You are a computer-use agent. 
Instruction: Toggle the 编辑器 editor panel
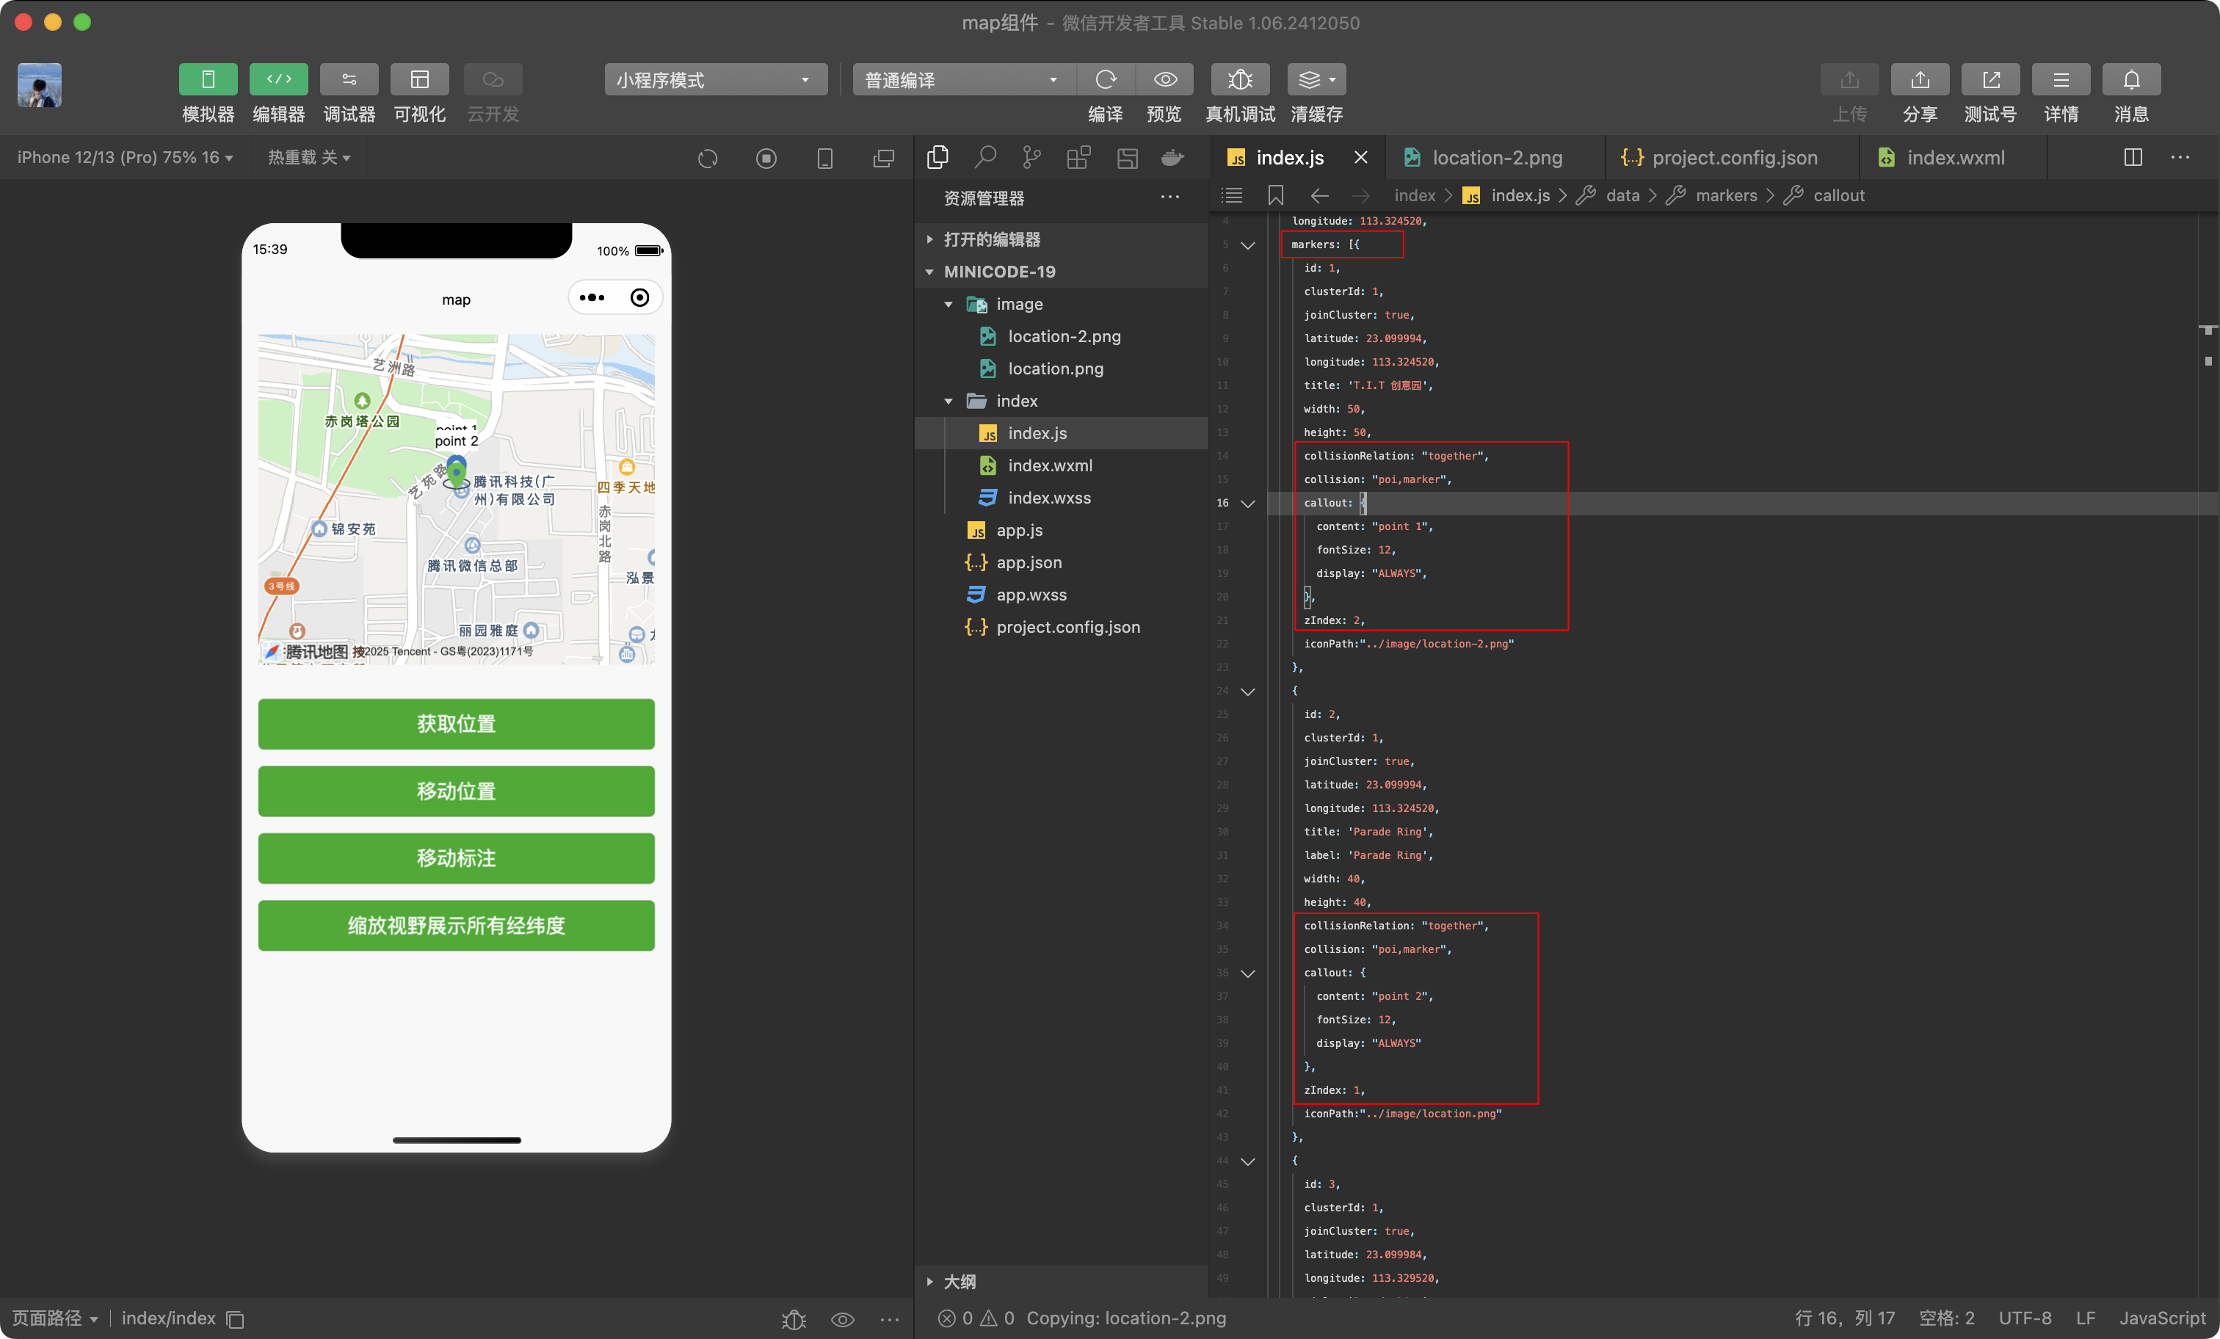pos(278,80)
